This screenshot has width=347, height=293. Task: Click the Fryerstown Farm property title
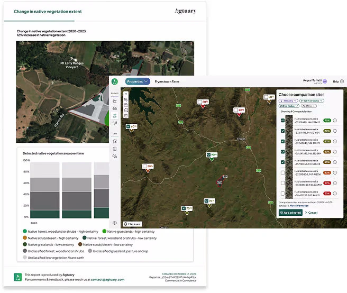click(x=167, y=81)
